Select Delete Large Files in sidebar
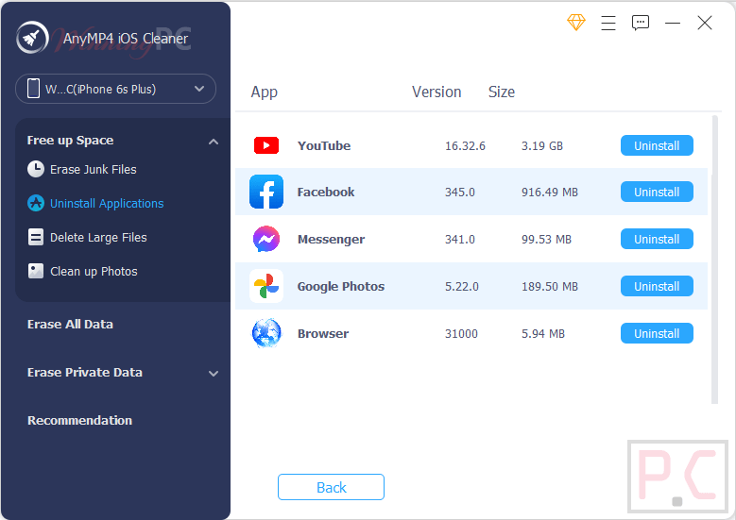Viewport: 736px width, 520px height. click(x=98, y=237)
